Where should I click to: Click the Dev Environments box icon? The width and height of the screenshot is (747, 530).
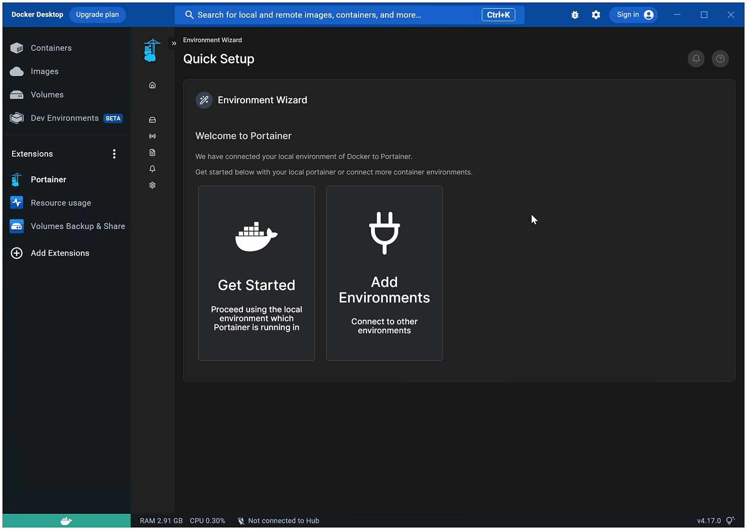click(17, 118)
